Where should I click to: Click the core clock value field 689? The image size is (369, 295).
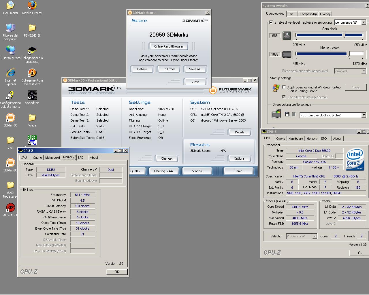(275, 36)
